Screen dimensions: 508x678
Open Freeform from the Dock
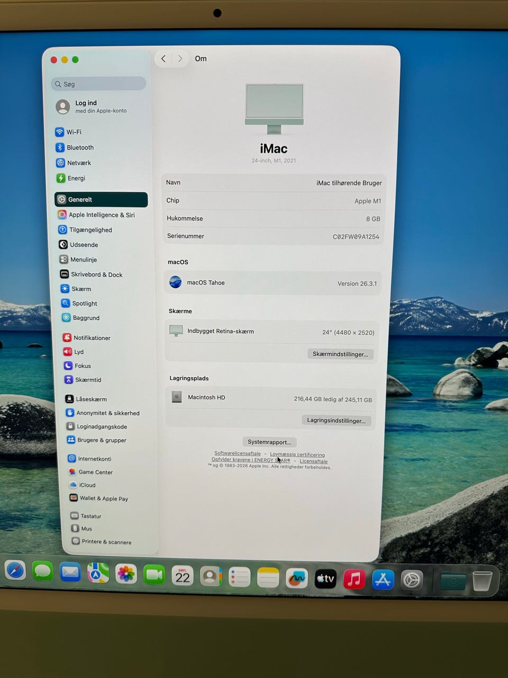pos(297,578)
